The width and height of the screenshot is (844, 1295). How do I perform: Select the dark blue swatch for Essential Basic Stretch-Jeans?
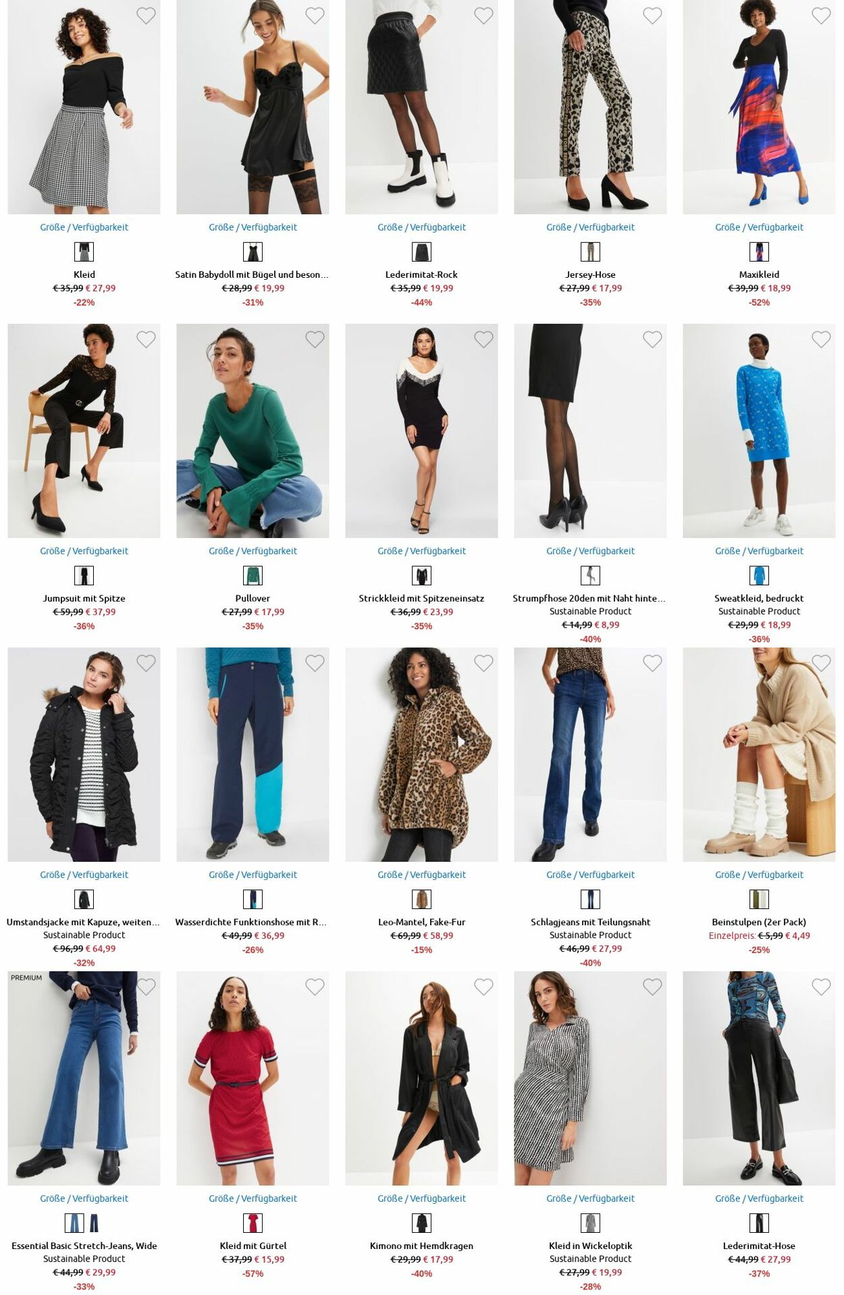(94, 1223)
